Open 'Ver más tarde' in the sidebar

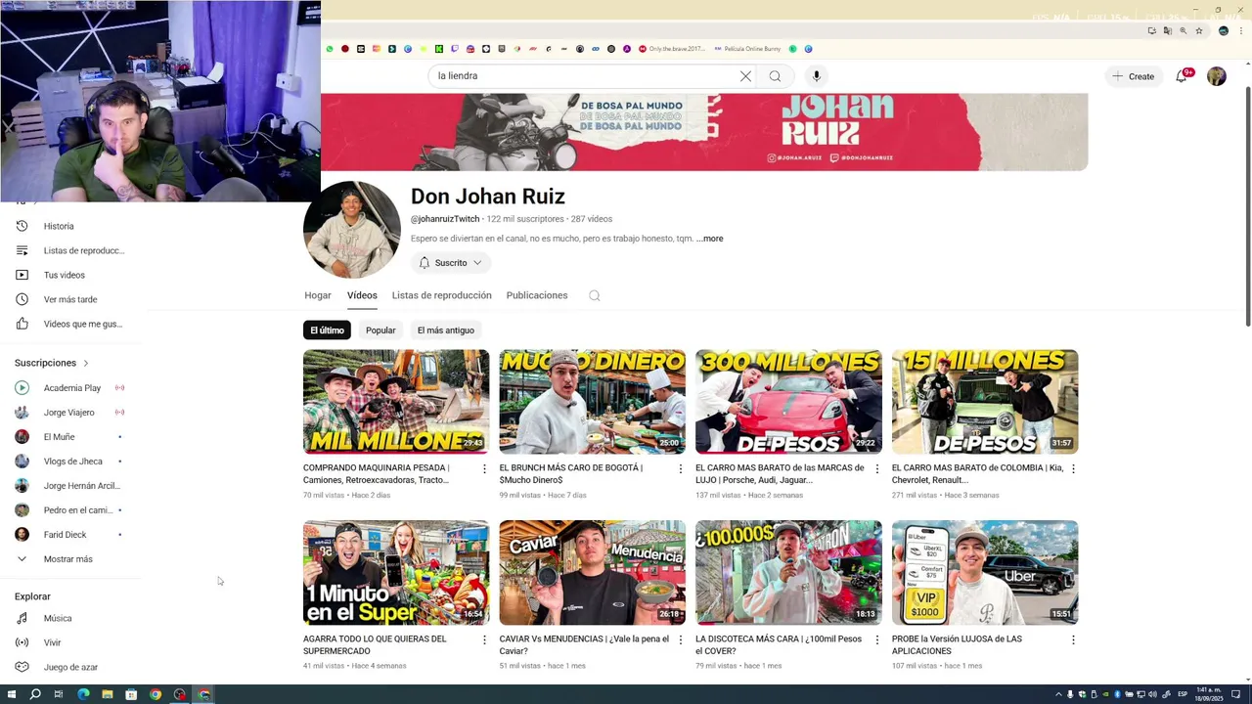(68, 299)
